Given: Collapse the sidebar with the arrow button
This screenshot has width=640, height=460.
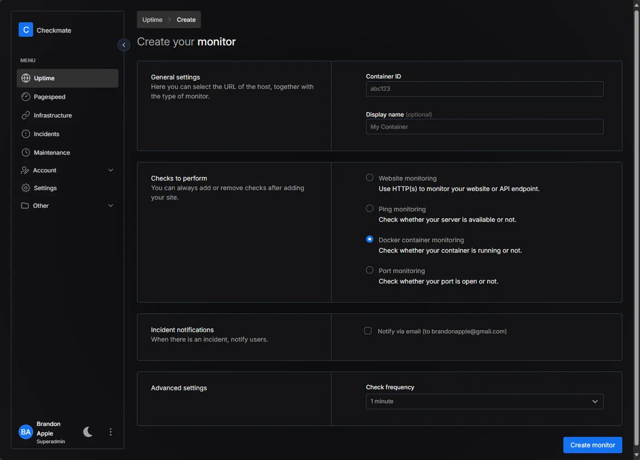Looking at the screenshot, I should [124, 45].
